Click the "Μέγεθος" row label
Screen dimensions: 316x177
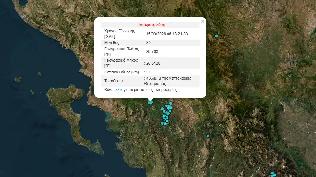point(111,43)
